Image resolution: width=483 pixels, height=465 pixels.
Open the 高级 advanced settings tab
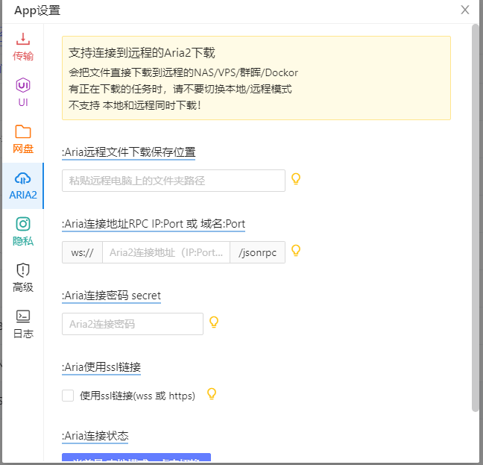[23, 278]
